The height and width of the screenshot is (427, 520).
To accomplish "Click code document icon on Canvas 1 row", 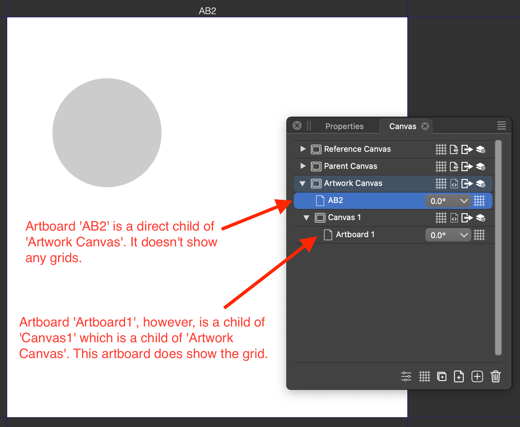I will 454,218.
